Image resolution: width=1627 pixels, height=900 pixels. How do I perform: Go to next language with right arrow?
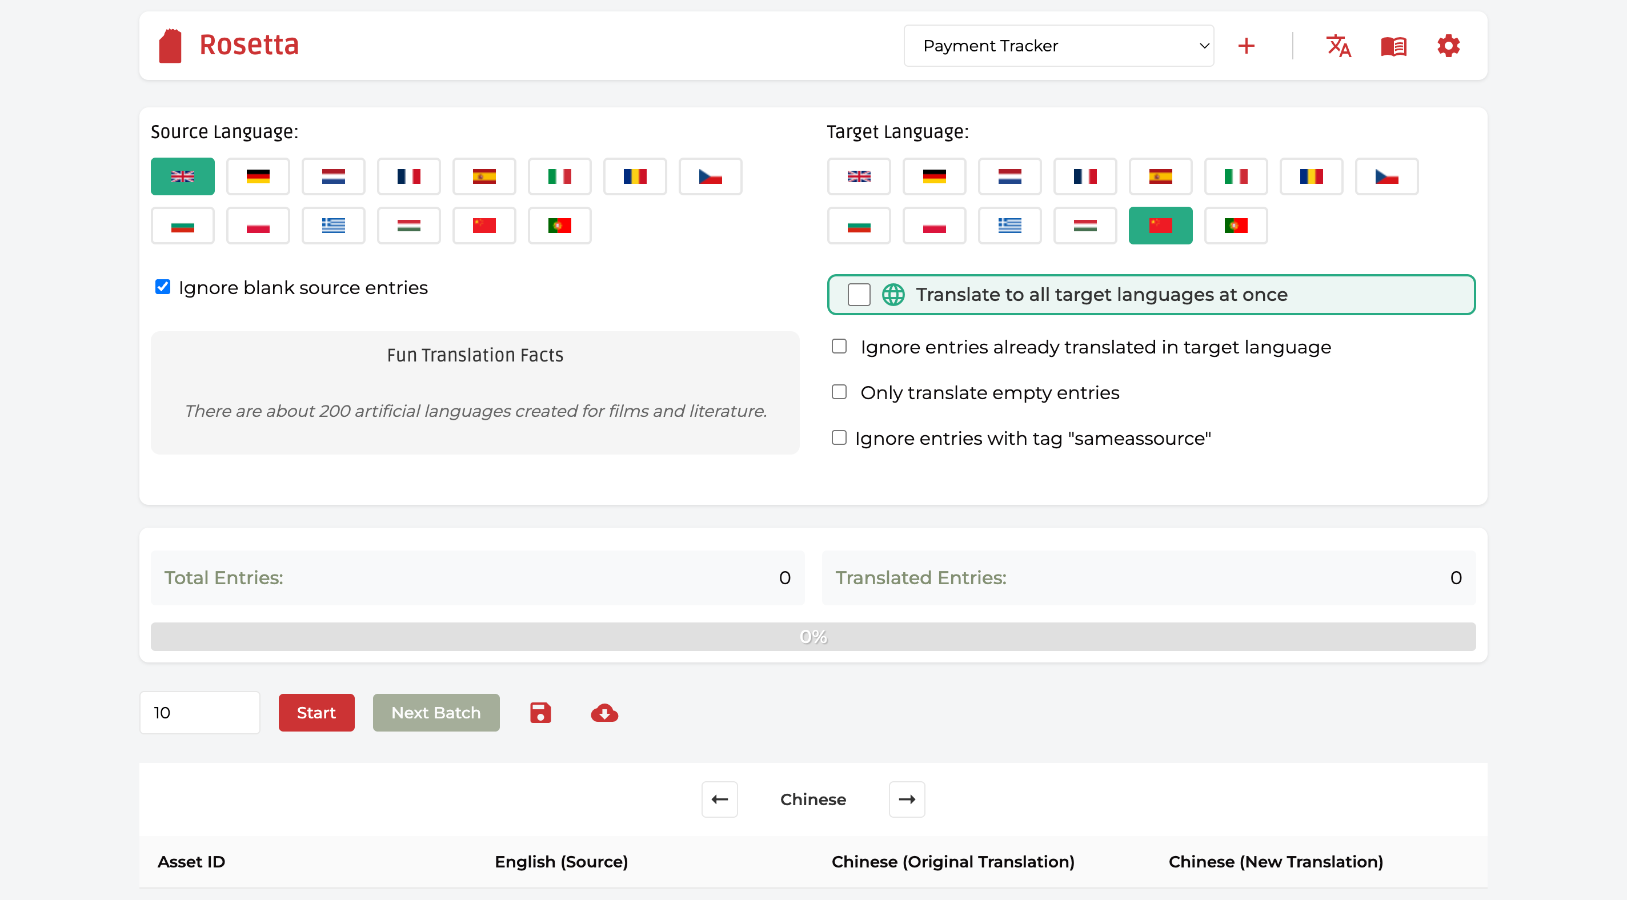click(x=907, y=799)
